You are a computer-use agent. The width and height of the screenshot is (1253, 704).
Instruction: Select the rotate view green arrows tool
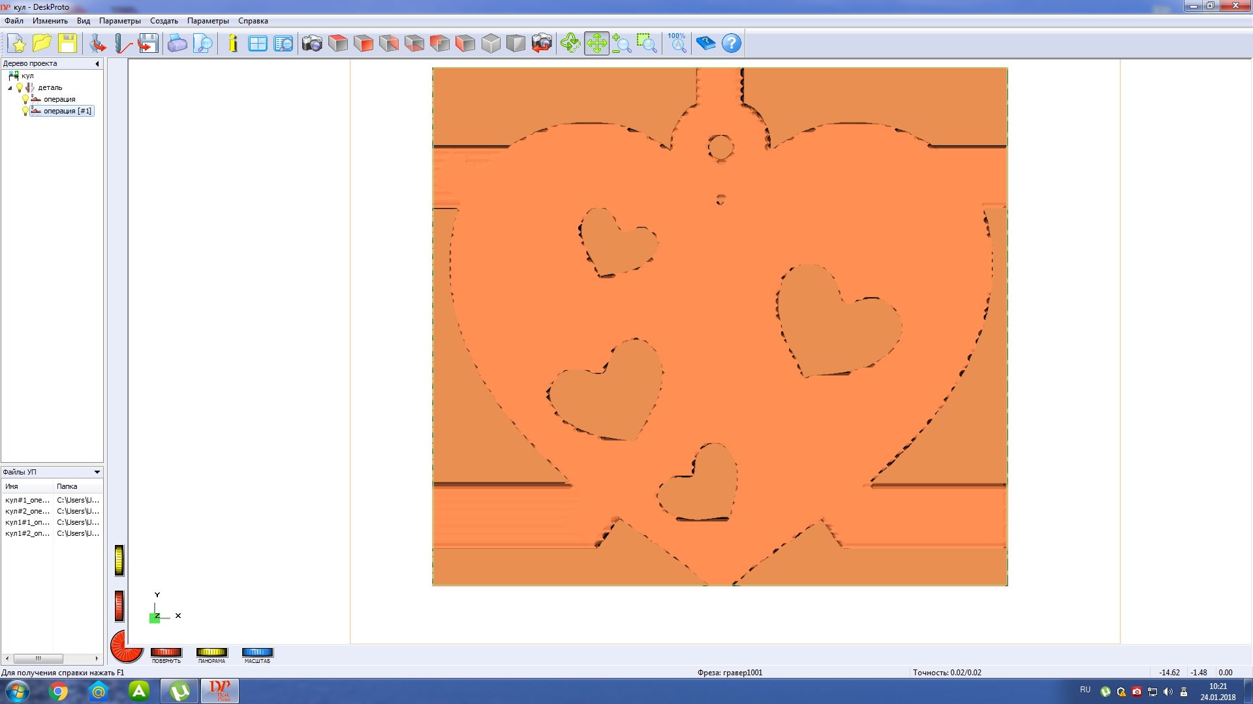[570, 44]
